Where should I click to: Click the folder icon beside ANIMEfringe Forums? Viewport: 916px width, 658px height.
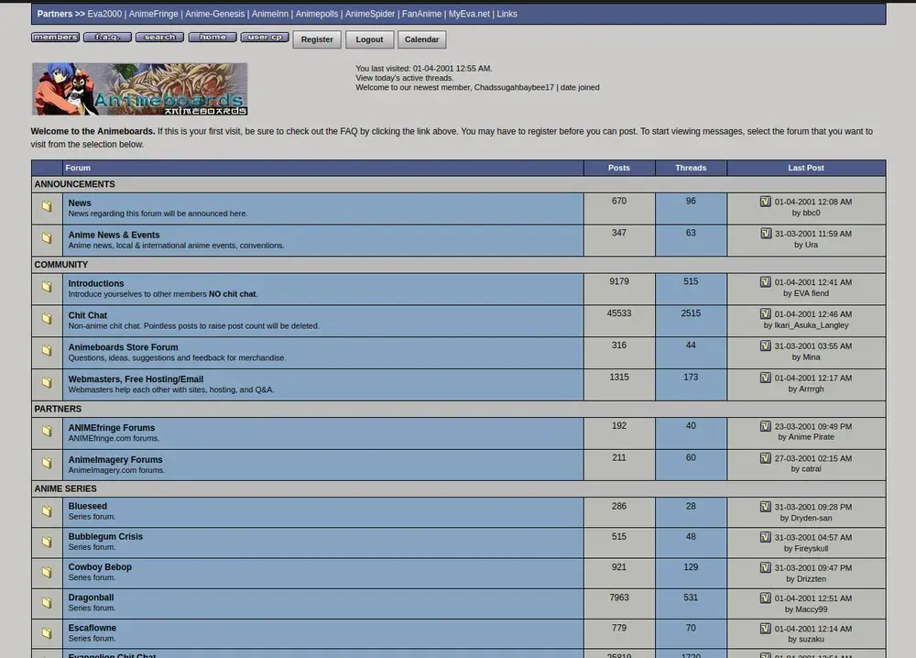(x=47, y=432)
